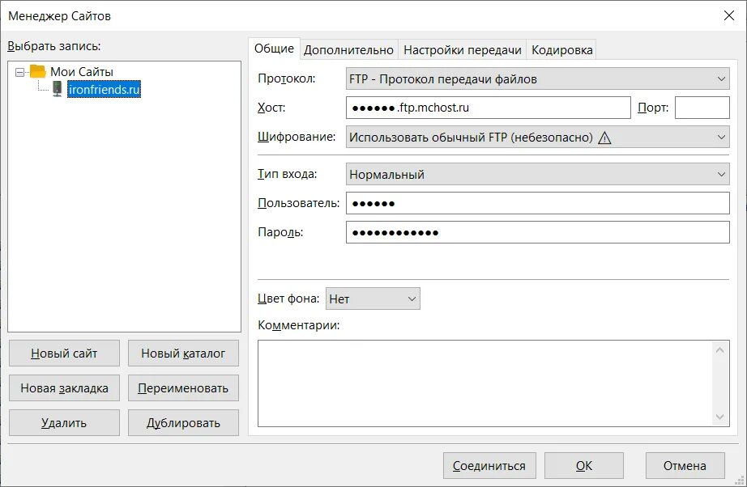Click the Новый сайт button
This screenshot has height=487, width=747.
tap(64, 354)
